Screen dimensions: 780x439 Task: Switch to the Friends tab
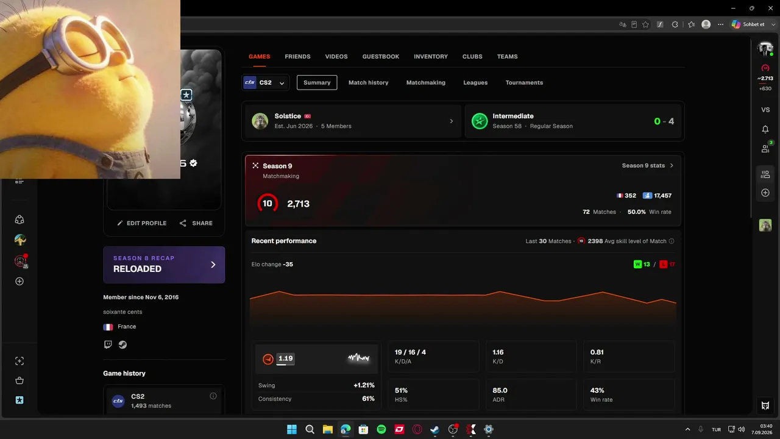[x=297, y=57]
